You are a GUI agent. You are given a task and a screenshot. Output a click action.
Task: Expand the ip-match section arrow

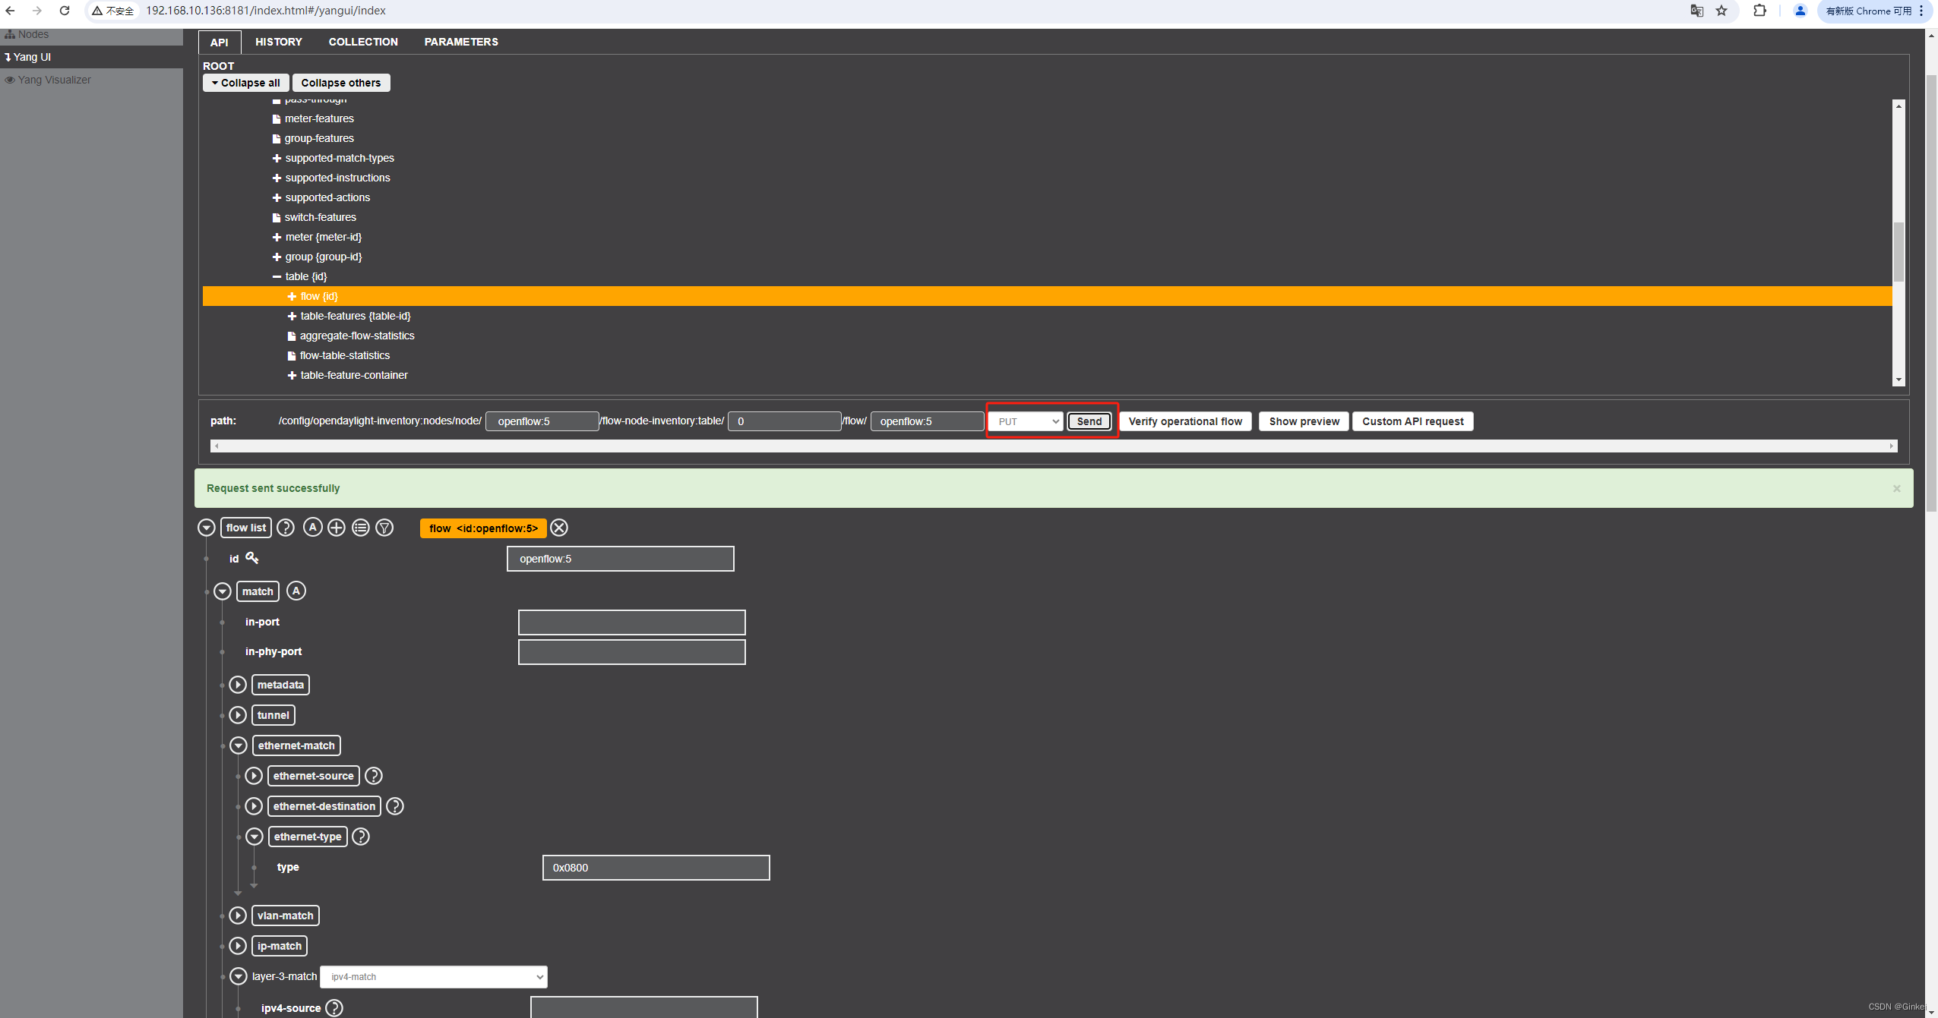239,945
